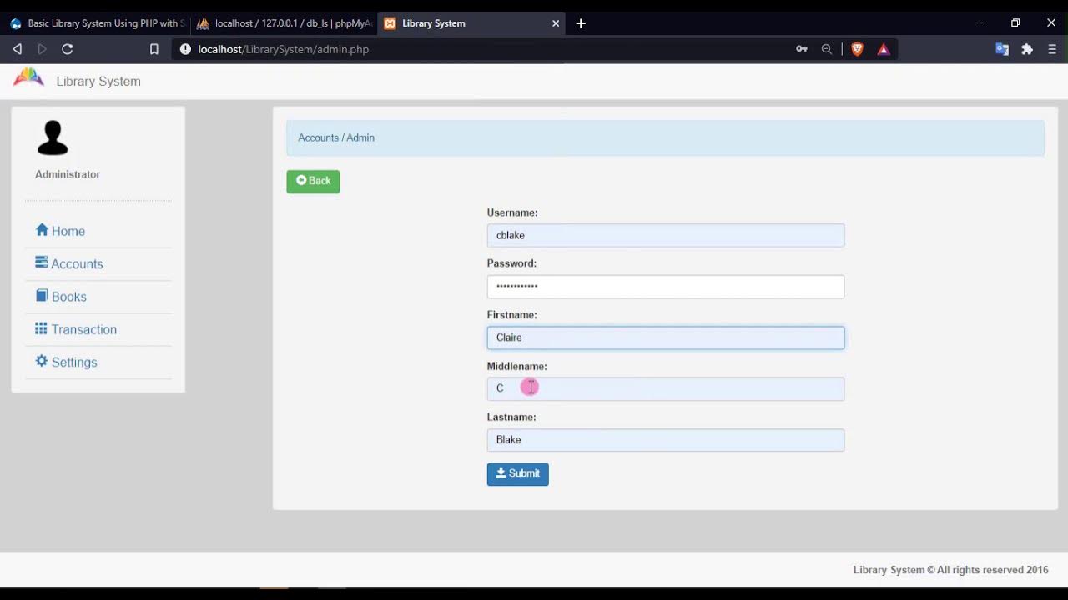Image resolution: width=1068 pixels, height=600 pixels.
Task: Click the Administrator name label
Action: point(68,174)
